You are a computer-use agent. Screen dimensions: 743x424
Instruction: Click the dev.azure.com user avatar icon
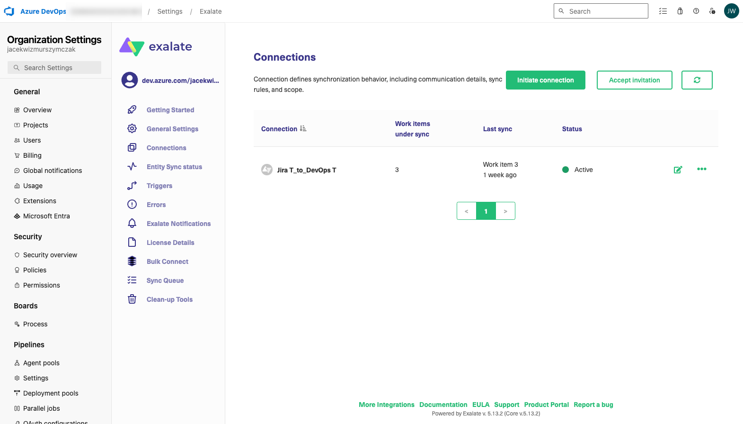(x=130, y=81)
